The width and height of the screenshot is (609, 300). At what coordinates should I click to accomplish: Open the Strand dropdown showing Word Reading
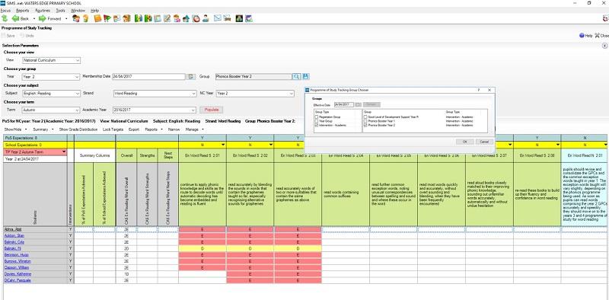(155, 93)
